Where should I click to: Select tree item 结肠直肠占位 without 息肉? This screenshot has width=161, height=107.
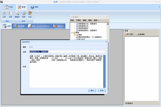pos(82,26)
